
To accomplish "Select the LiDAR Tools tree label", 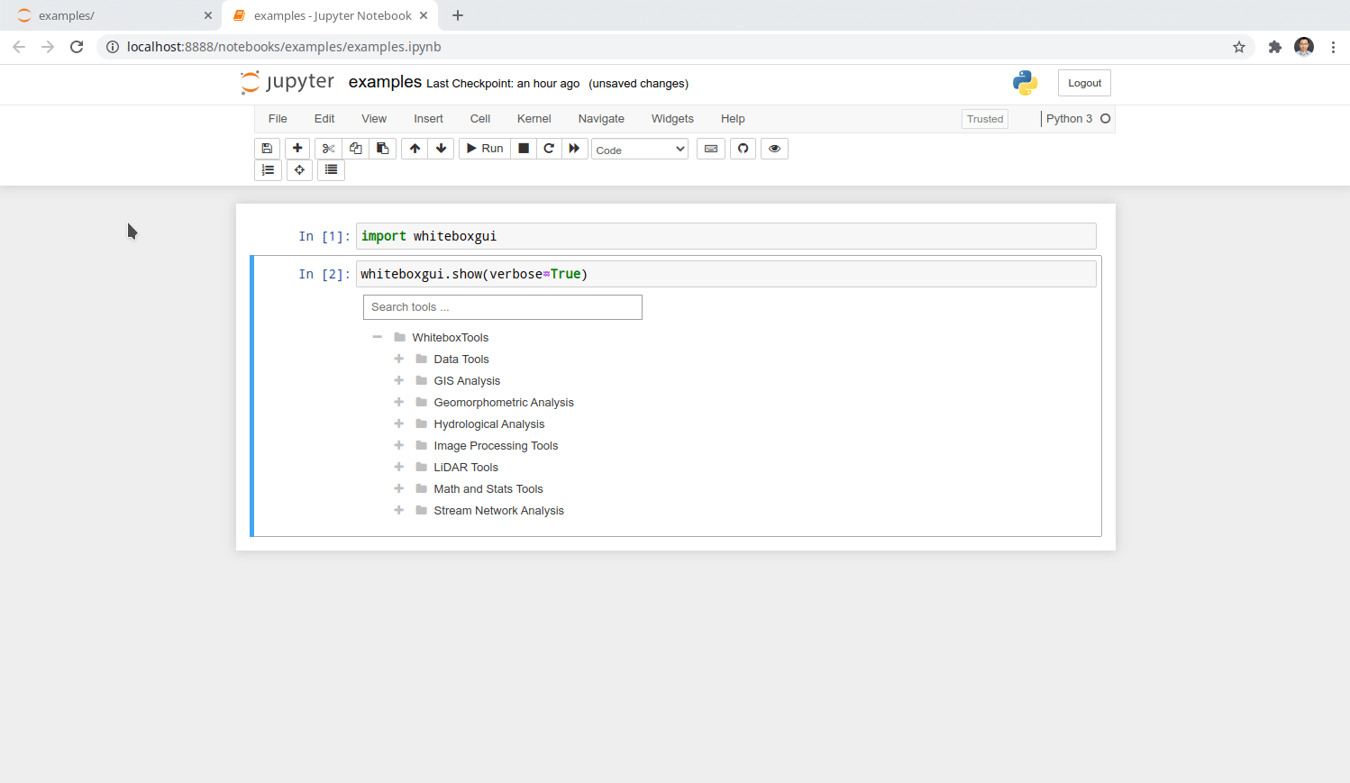I will (x=466, y=468).
